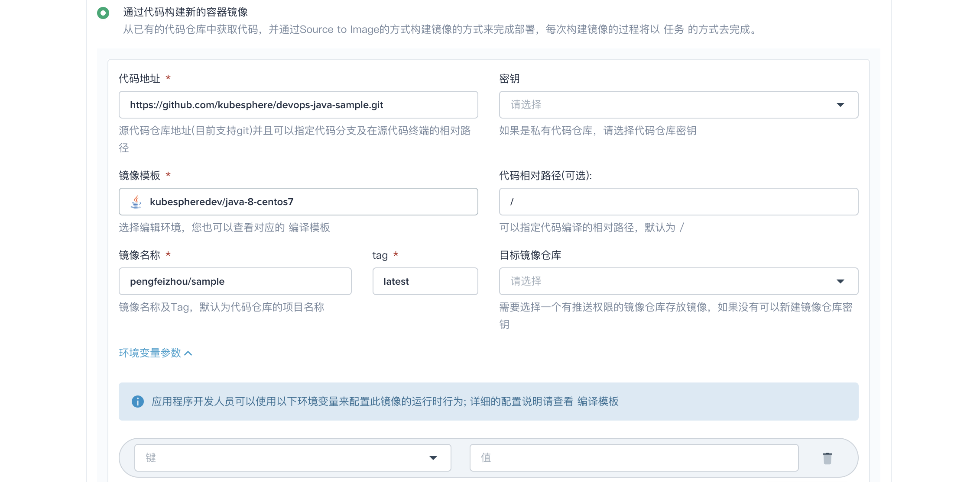Click the 镜像模板 label text
The image size is (967, 482).
140,176
